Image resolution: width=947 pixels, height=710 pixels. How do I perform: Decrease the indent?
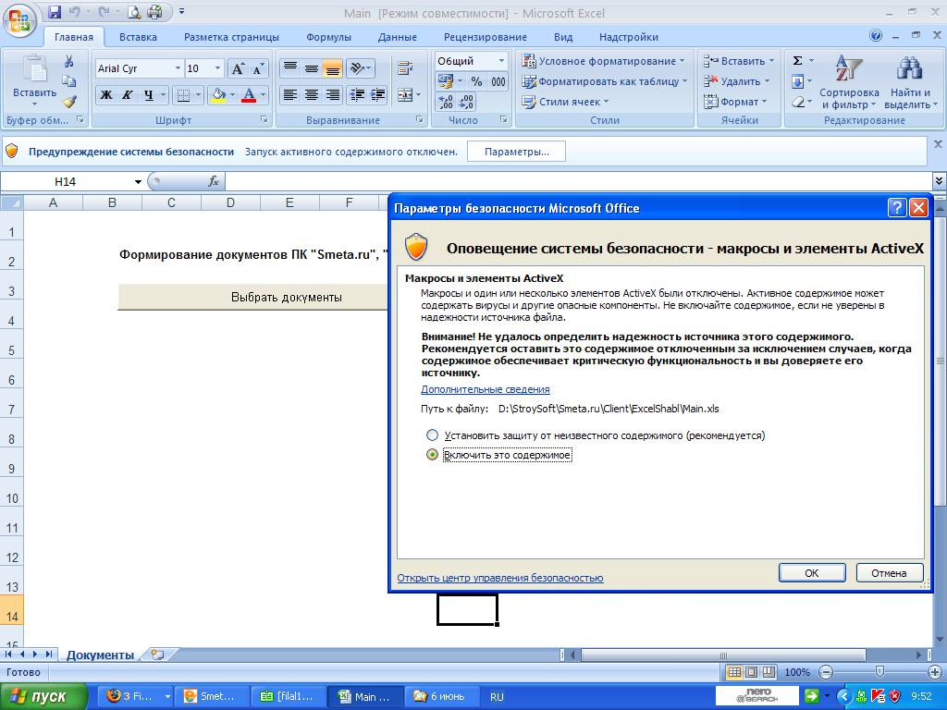click(x=357, y=95)
